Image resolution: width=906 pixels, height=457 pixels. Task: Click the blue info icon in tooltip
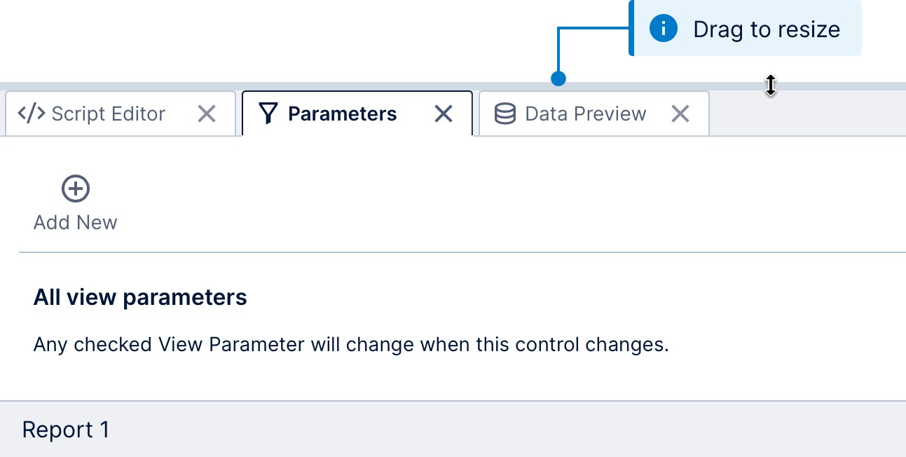coord(663,29)
